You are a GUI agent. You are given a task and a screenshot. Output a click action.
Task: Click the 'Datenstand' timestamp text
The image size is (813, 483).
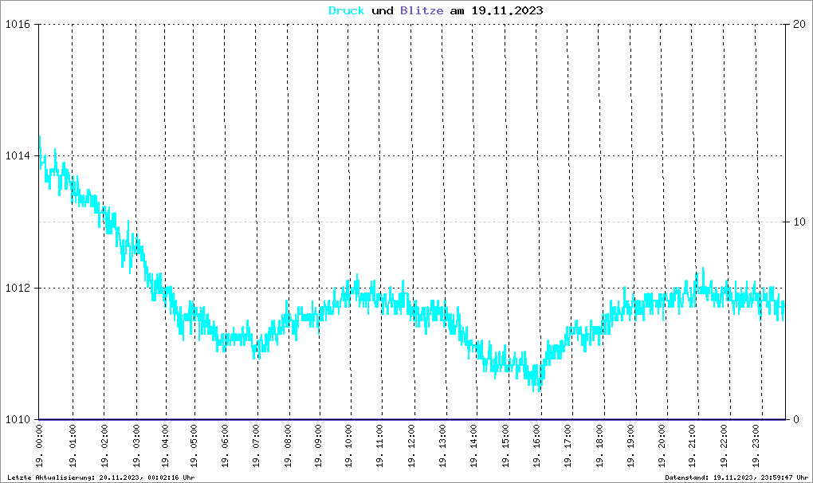tap(736, 477)
